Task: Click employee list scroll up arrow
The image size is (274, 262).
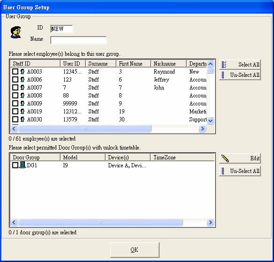Action: point(210,64)
